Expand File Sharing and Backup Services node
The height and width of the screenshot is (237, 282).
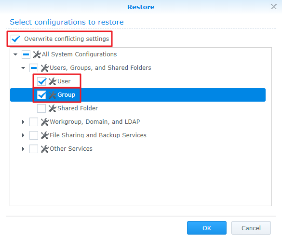(23, 135)
